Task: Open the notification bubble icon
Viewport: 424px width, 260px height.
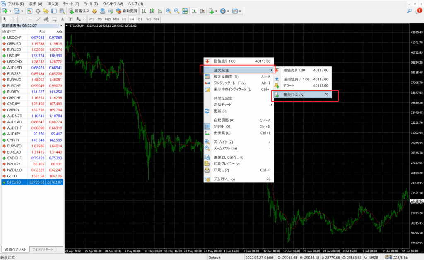Action: [419, 11]
